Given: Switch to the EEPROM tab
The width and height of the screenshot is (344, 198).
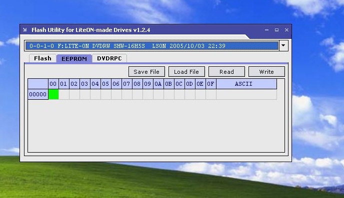Looking at the screenshot, I should (74, 59).
